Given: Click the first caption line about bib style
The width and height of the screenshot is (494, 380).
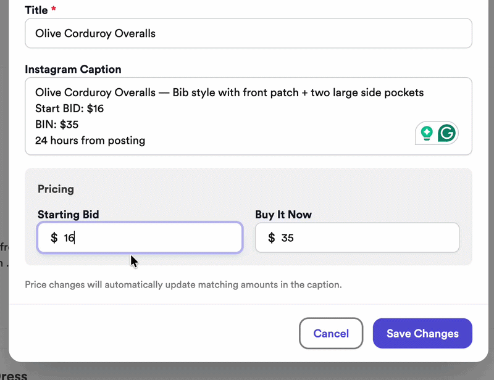Looking at the screenshot, I should pos(227,92).
